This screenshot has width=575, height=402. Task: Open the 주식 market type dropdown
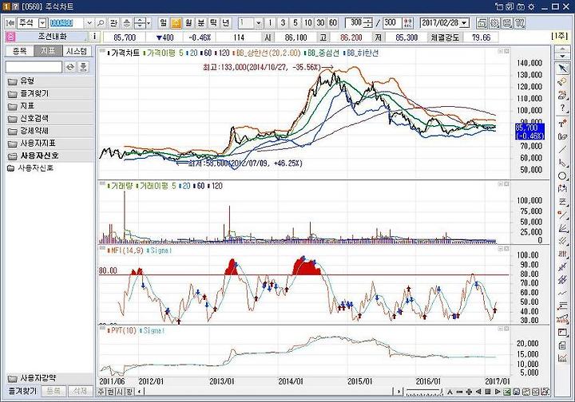coord(42,23)
